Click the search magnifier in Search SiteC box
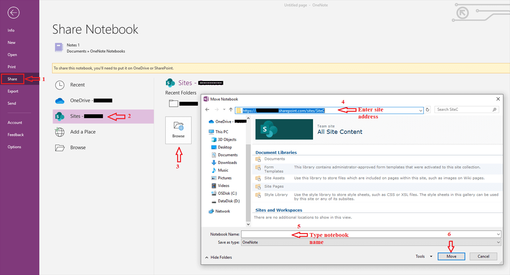Image resolution: width=510 pixels, height=275 pixels. pos(494,109)
